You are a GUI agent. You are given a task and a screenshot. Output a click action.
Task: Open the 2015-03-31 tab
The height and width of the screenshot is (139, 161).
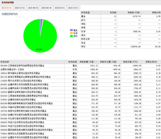(x=60, y=8)
